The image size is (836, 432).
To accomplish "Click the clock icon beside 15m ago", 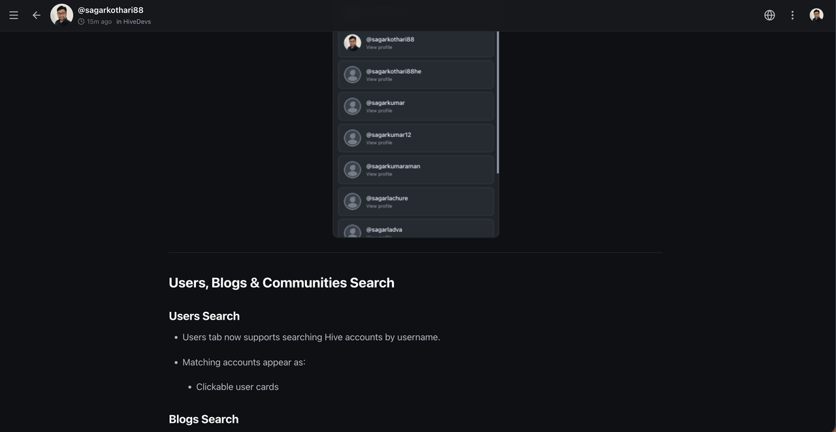I will tap(81, 22).
